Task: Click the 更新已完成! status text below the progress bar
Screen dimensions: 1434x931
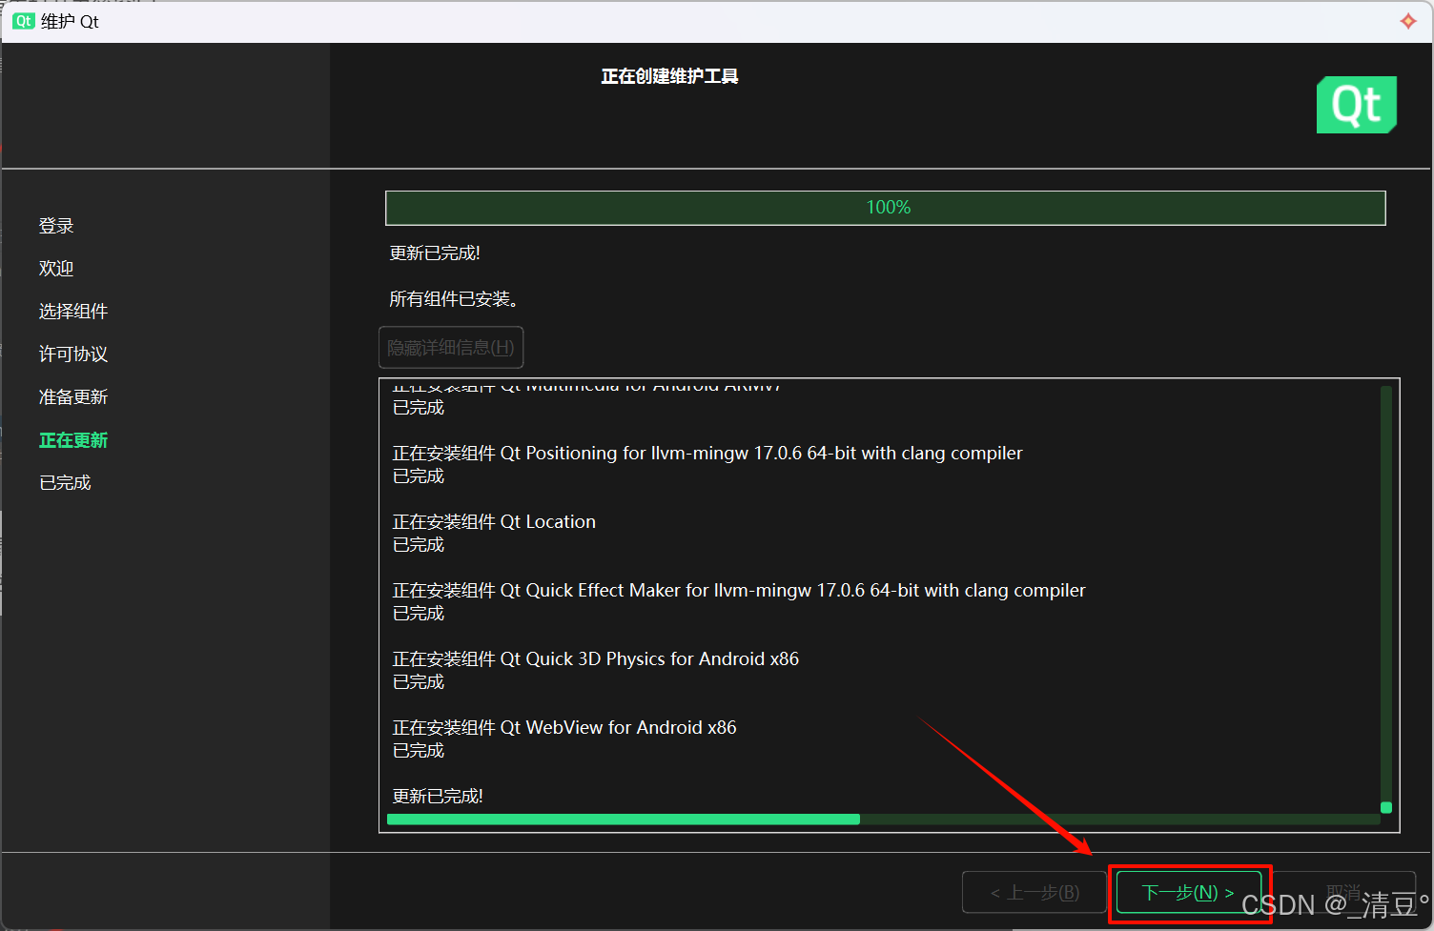Action: tap(435, 253)
